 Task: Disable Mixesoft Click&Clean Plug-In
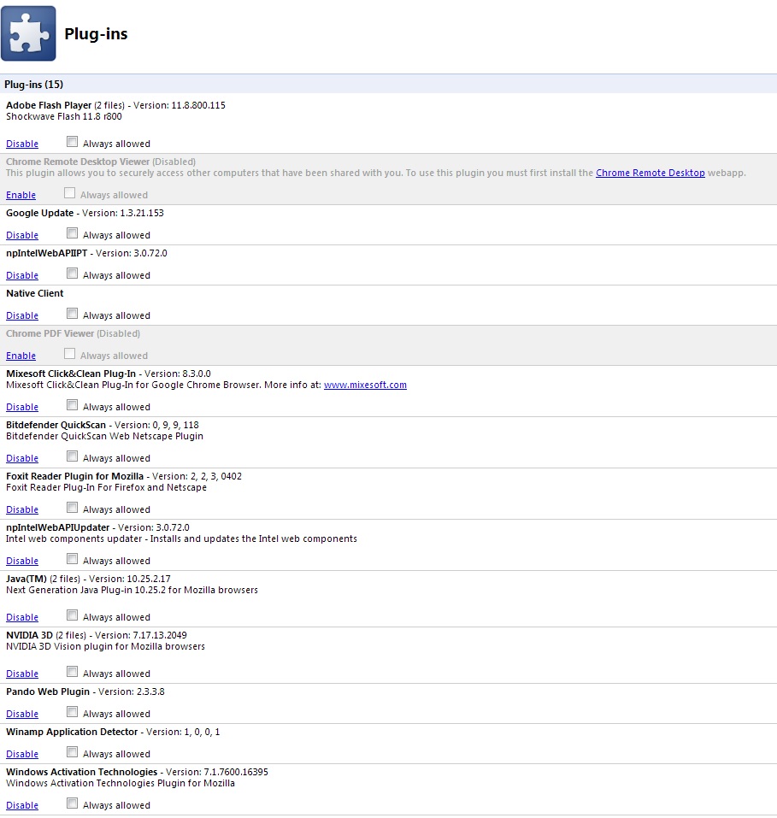point(22,406)
